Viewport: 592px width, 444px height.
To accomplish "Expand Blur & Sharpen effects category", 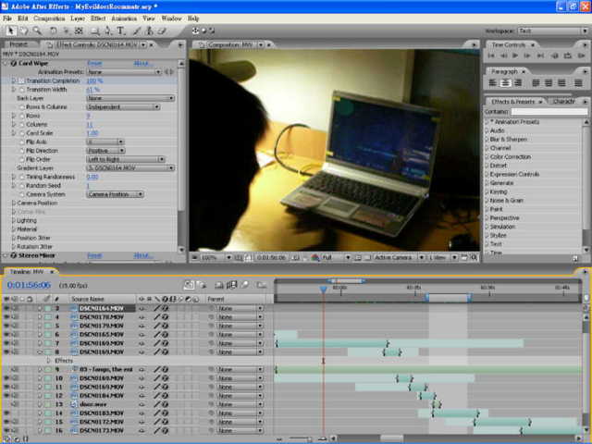I will [x=487, y=140].
